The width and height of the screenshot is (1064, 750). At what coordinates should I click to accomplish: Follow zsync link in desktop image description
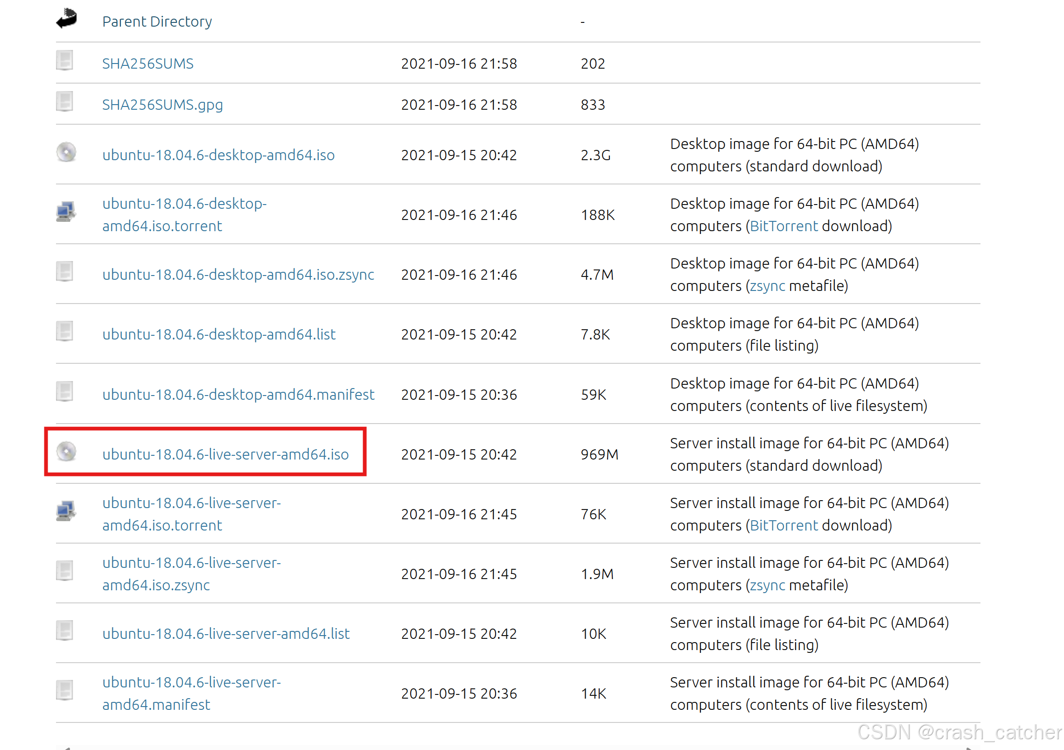[768, 286]
